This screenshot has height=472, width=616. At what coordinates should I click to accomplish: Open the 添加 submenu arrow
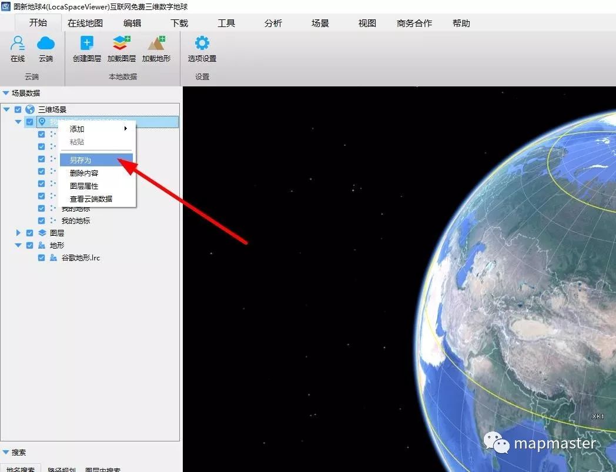point(125,129)
